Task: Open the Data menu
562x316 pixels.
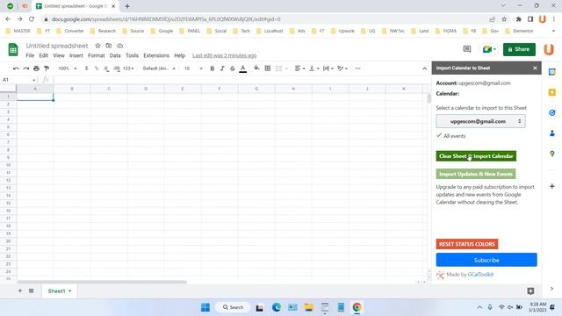Action: (115, 55)
